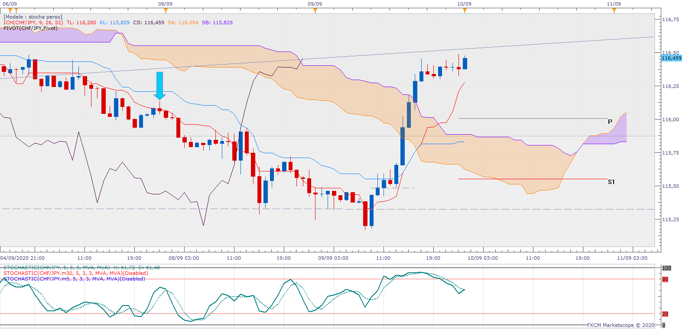Select the active STOCHASTIC(CHF/JPY, 5, 3, 3) label
Image resolution: width=686 pixels, height=329 pixels.
click(56, 268)
